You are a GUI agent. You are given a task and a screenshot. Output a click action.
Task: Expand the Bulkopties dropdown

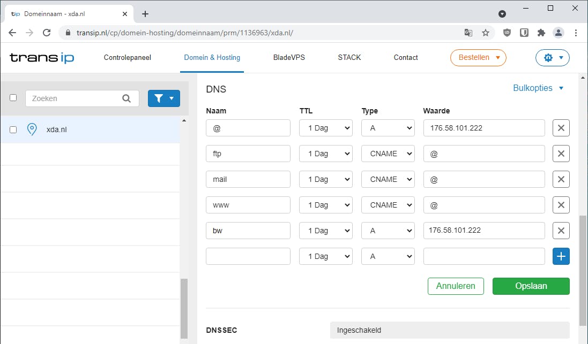[538, 88]
